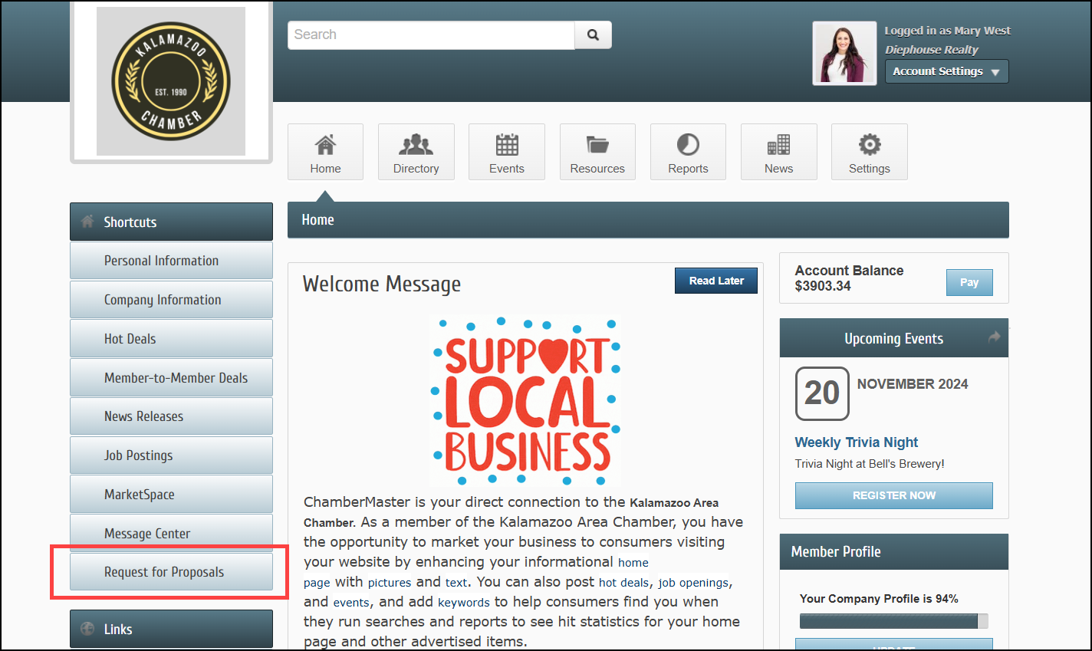Viewport: 1092px width, 651px height.
Task: Click the company profile progress bar
Action: pyautogui.click(x=893, y=621)
